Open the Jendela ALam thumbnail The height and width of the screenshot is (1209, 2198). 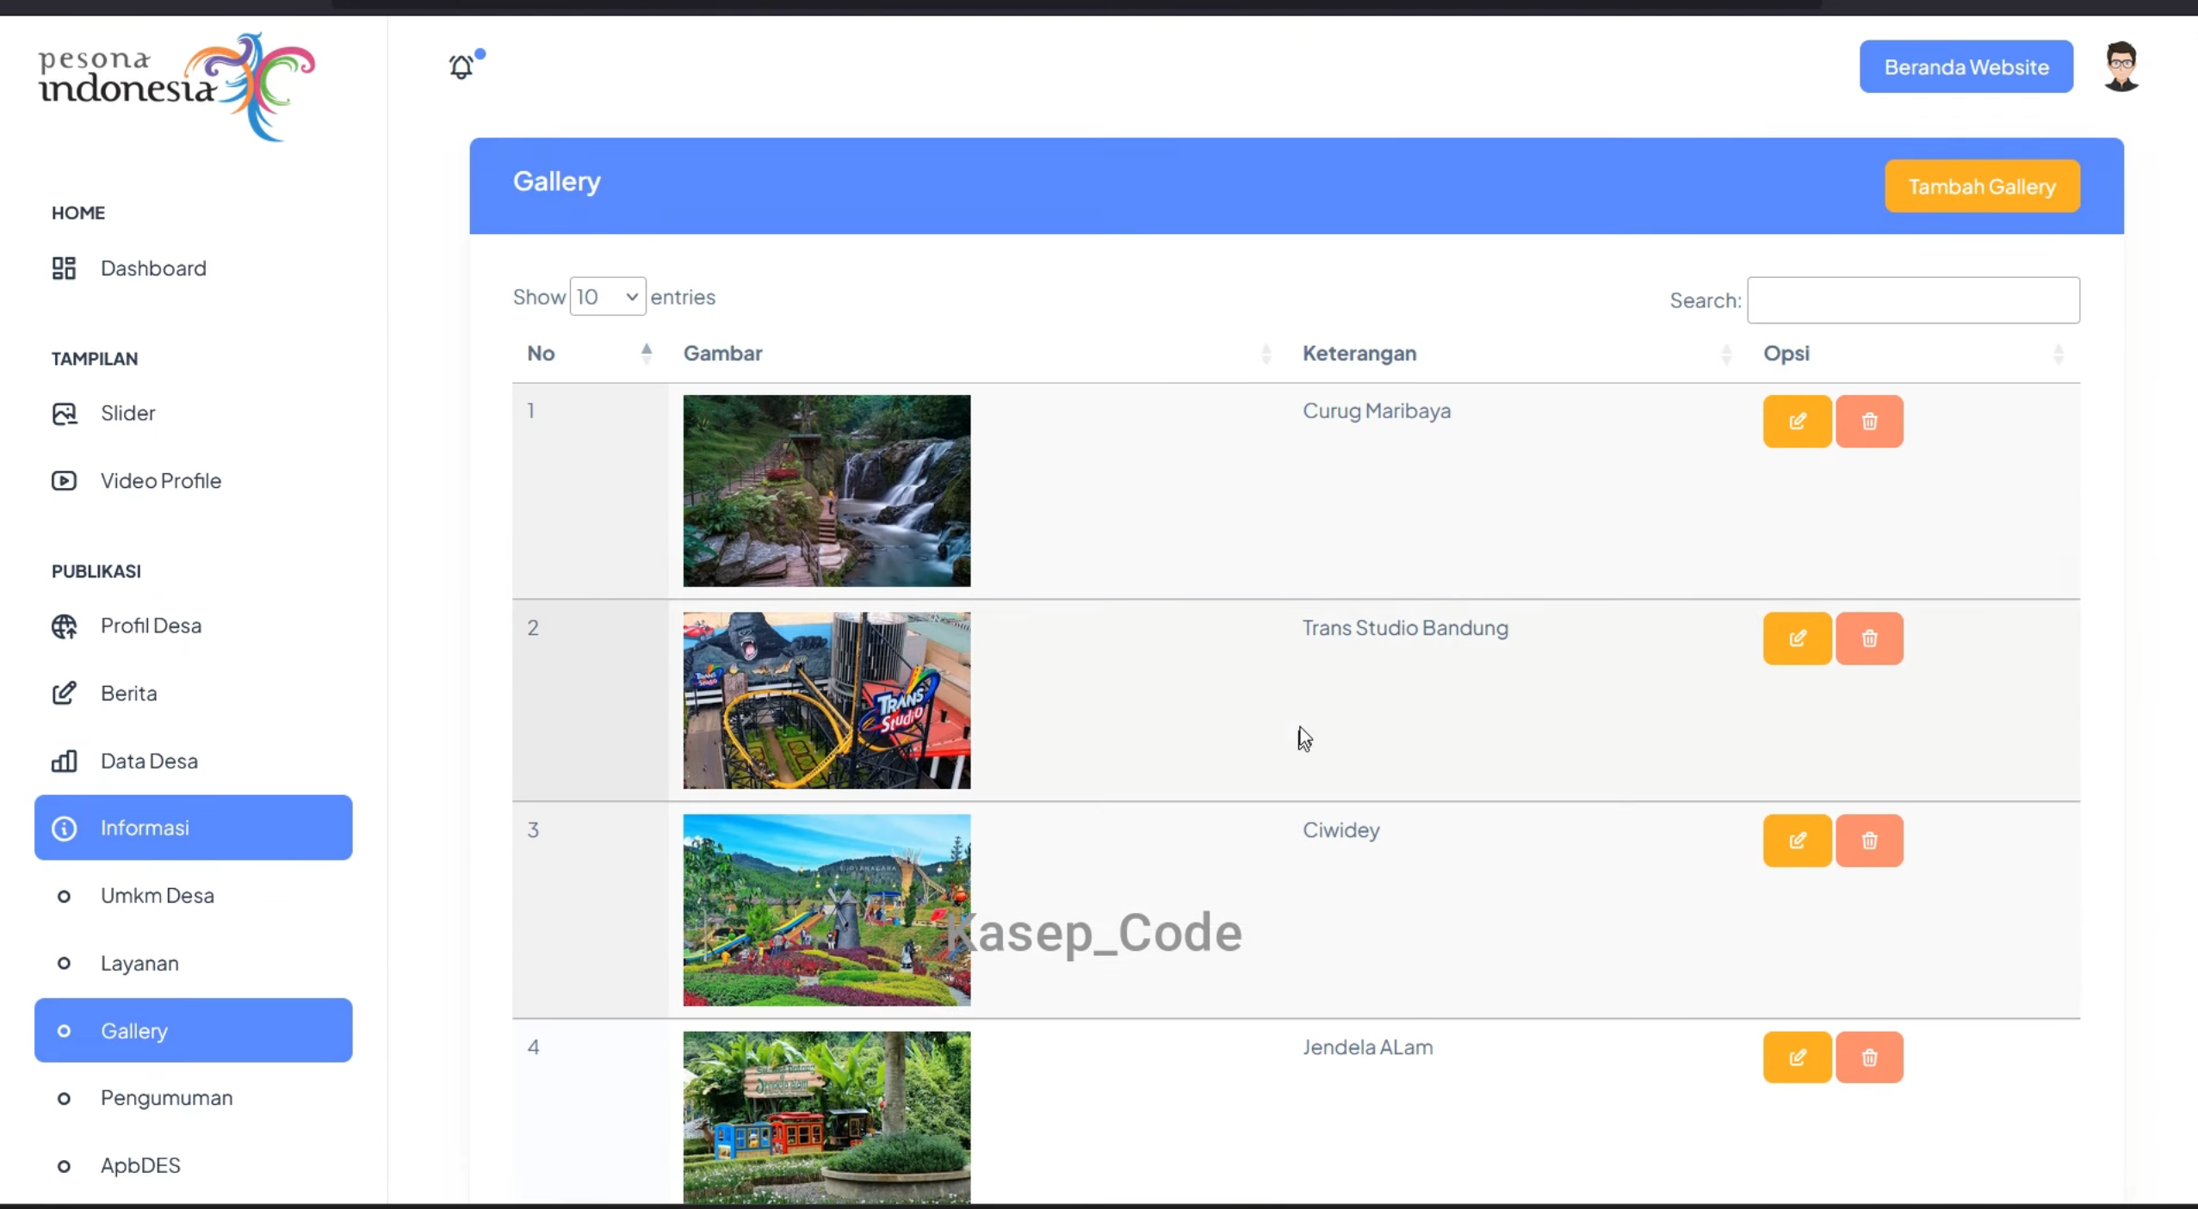pyautogui.click(x=827, y=1117)
